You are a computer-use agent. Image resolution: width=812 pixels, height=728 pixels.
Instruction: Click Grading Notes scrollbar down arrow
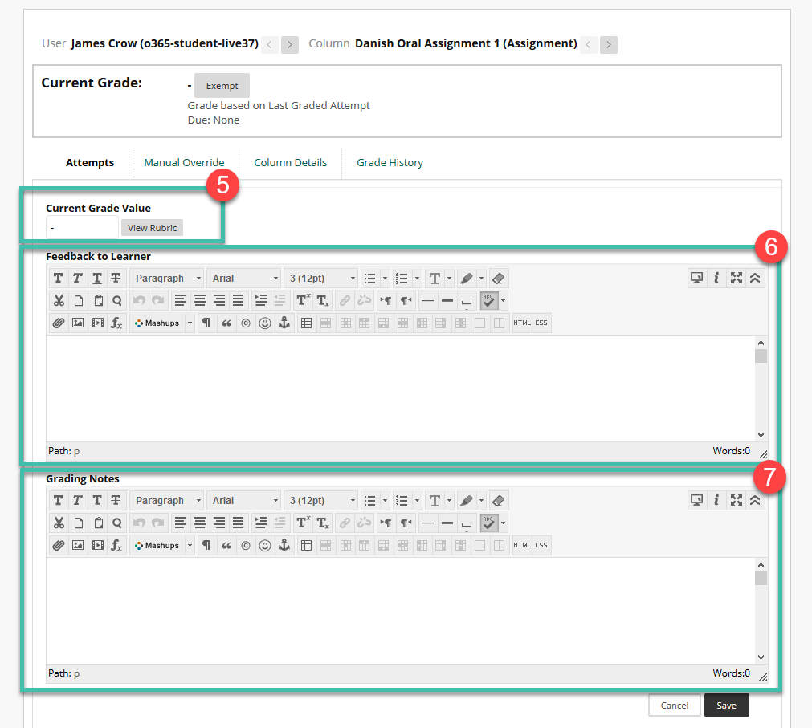click(761, 657)
